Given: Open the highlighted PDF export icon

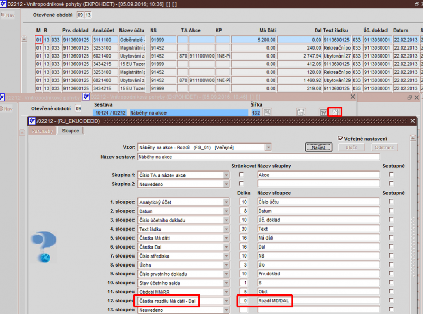Looking at the screenshot, I should coord(335,112).
